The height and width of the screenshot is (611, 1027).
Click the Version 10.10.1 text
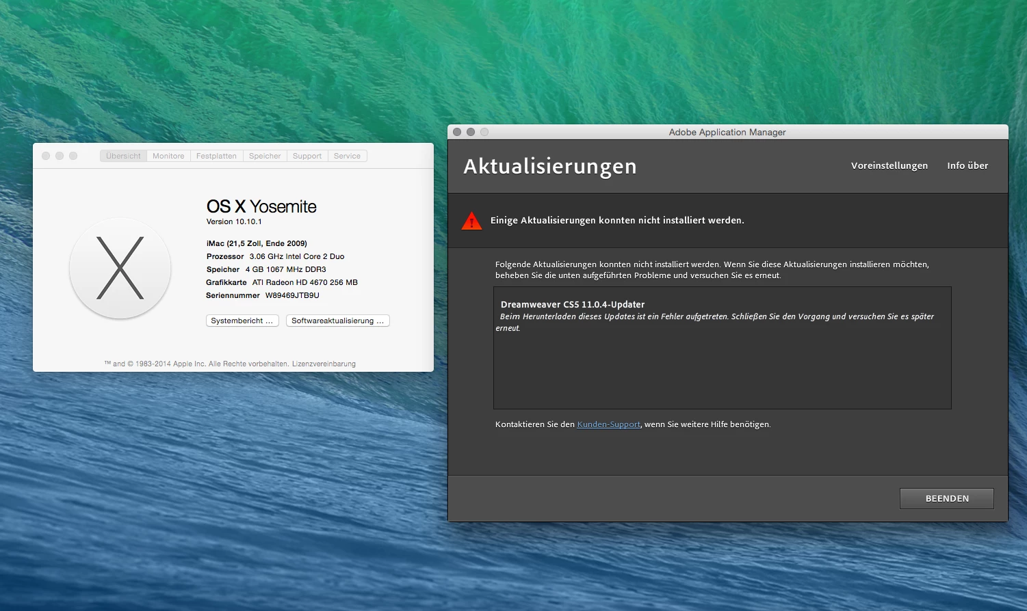pyautogui.click(x=234, y=221)
